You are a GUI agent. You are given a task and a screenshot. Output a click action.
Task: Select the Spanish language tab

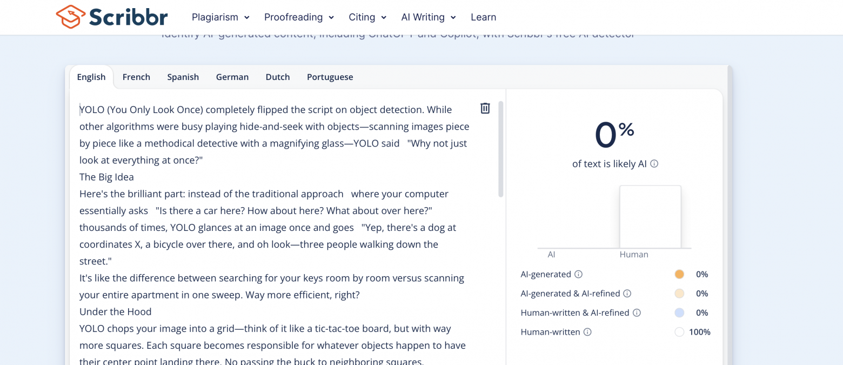[x=183, y=77]
